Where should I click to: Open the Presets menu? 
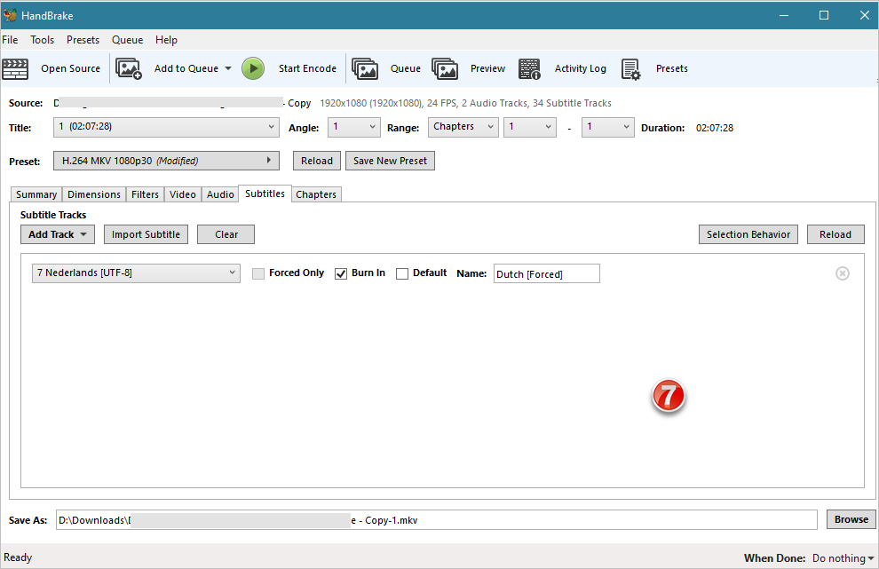point(83,40)
